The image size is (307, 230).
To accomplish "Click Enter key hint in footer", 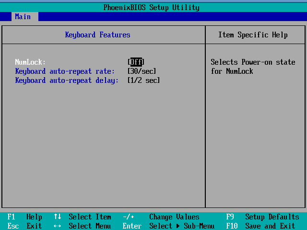I will point(132,226).
